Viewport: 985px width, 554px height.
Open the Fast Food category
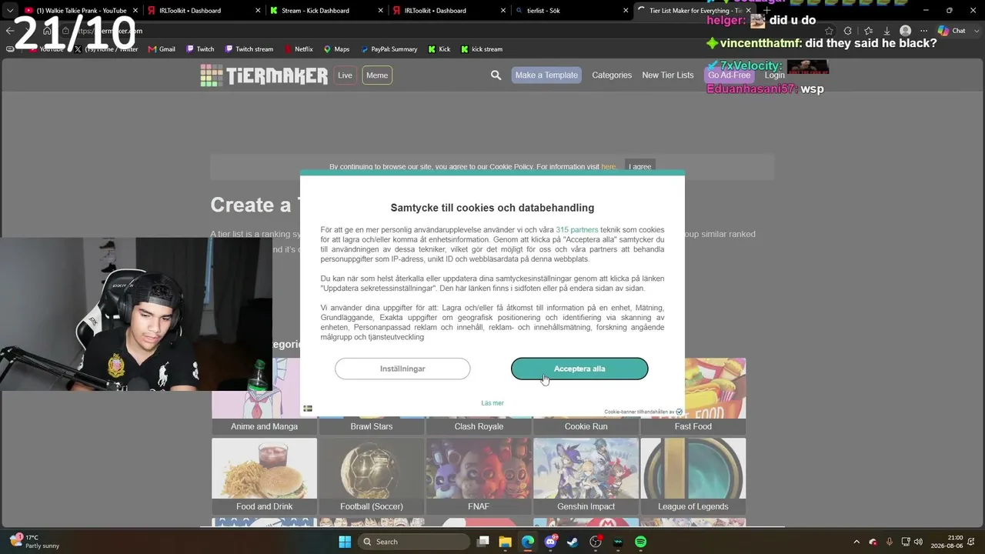pyautogui.click(x=693, y=397)
